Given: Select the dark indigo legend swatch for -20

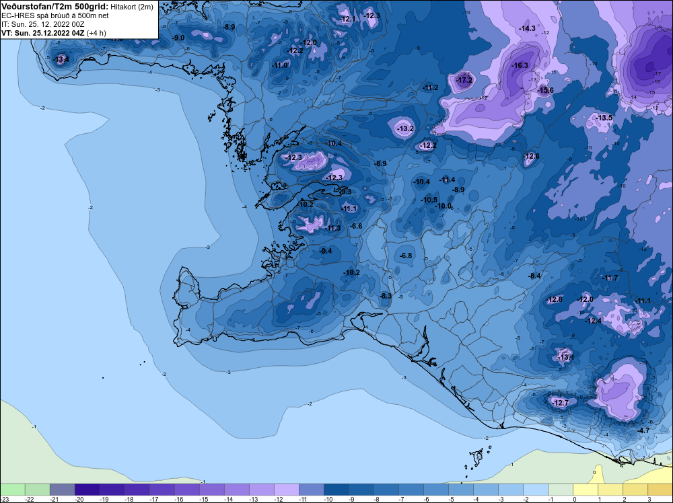Looking at the screenshot, I should pyautogui.click(x=87, y=490).
